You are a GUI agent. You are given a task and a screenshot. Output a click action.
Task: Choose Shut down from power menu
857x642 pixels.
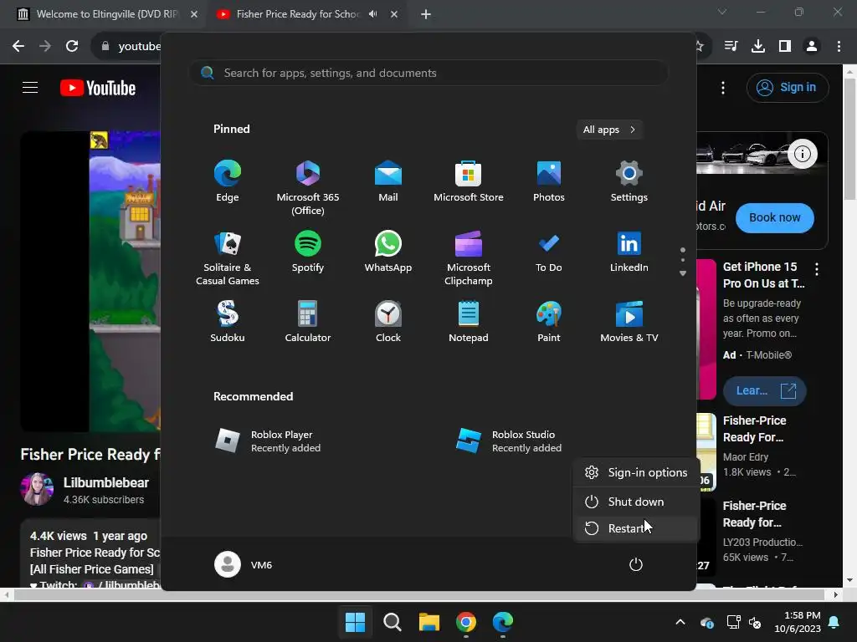pos(636,502)
